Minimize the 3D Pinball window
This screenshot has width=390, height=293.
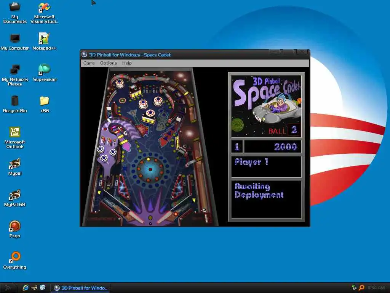tap(274, 52)
